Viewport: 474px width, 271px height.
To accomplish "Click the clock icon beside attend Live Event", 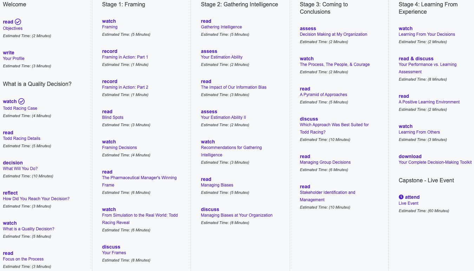I will tap(401, 197).
